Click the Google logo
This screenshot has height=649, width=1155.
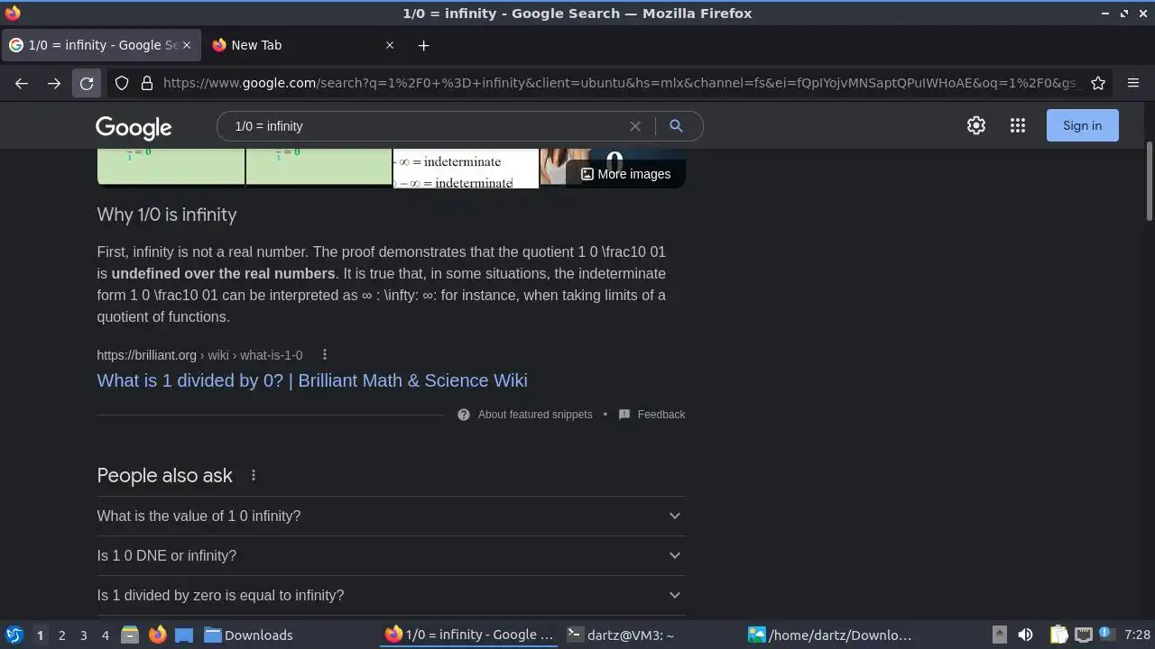pos(134,128)
